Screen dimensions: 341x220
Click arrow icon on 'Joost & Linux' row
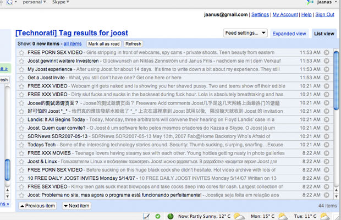(x=327, y=162)
